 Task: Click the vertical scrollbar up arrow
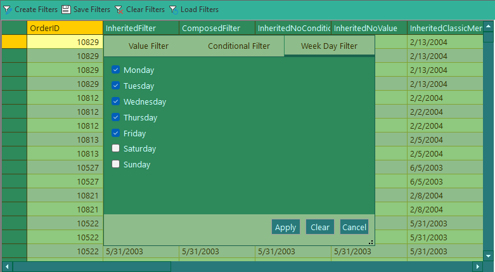coord(488,27)
